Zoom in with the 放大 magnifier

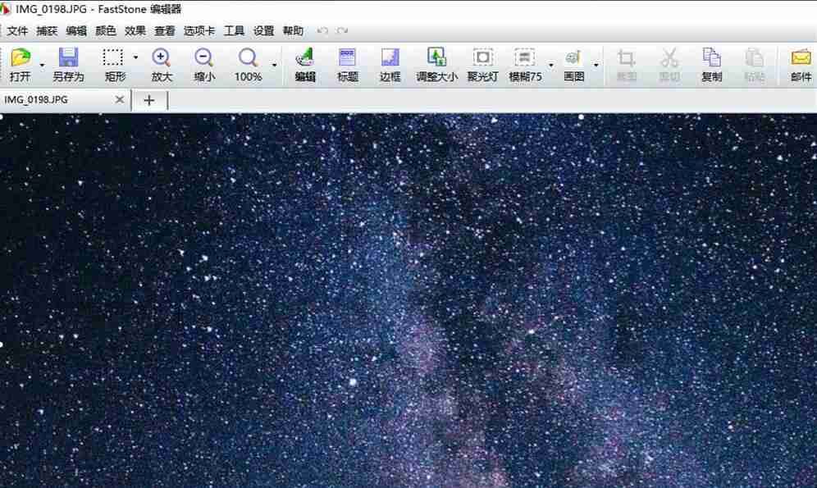click(x=161, y=64)
